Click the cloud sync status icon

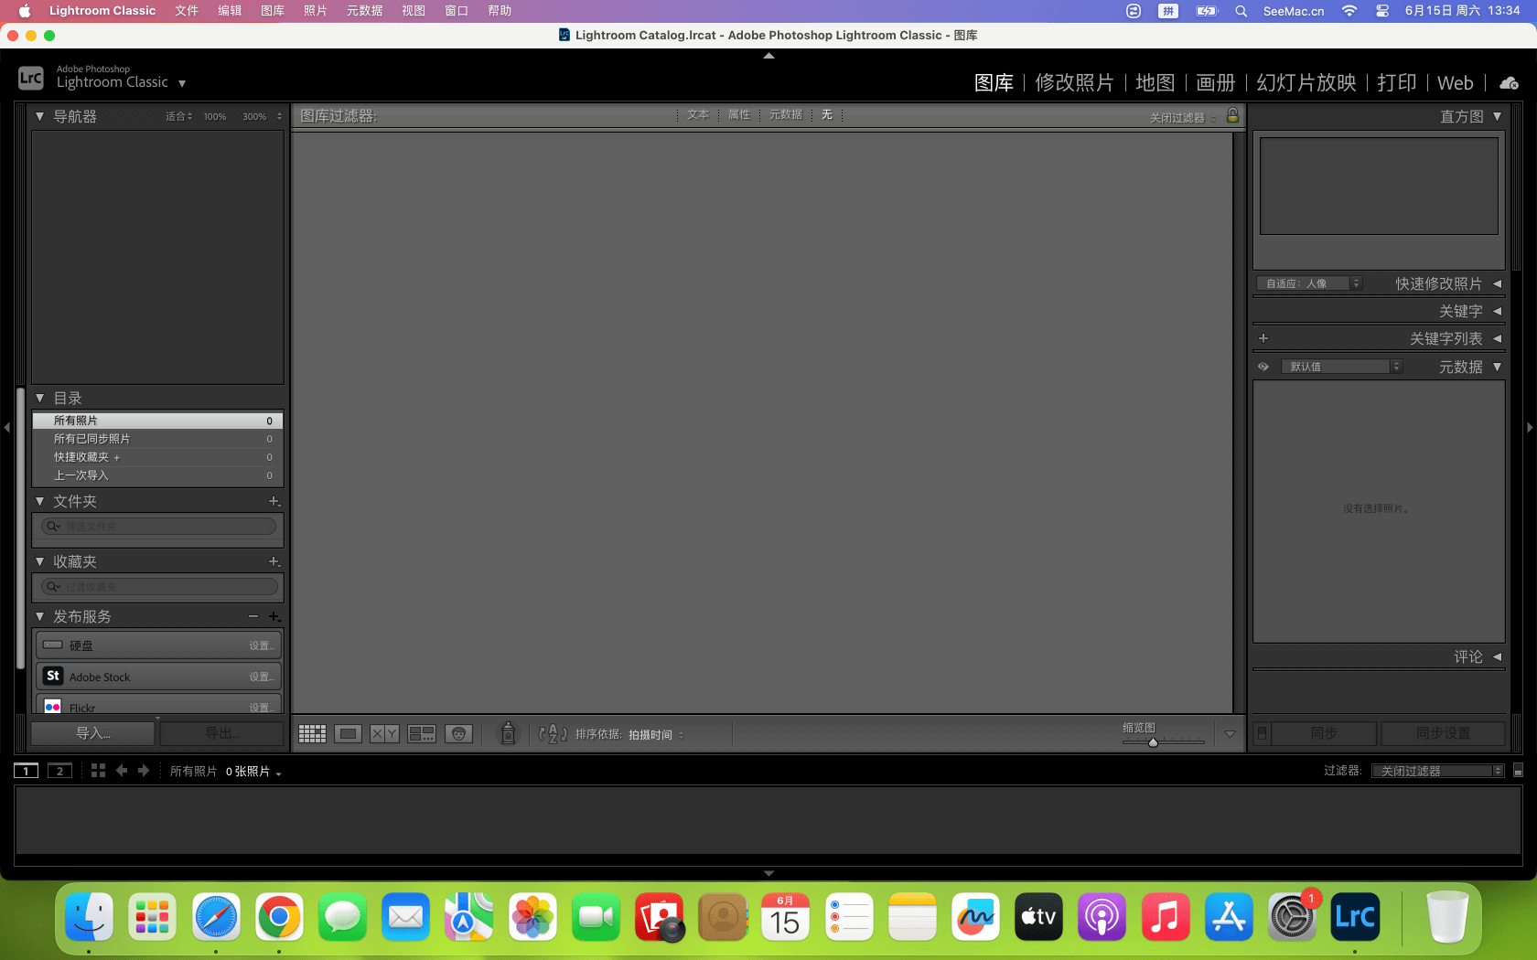(1509, 83)
